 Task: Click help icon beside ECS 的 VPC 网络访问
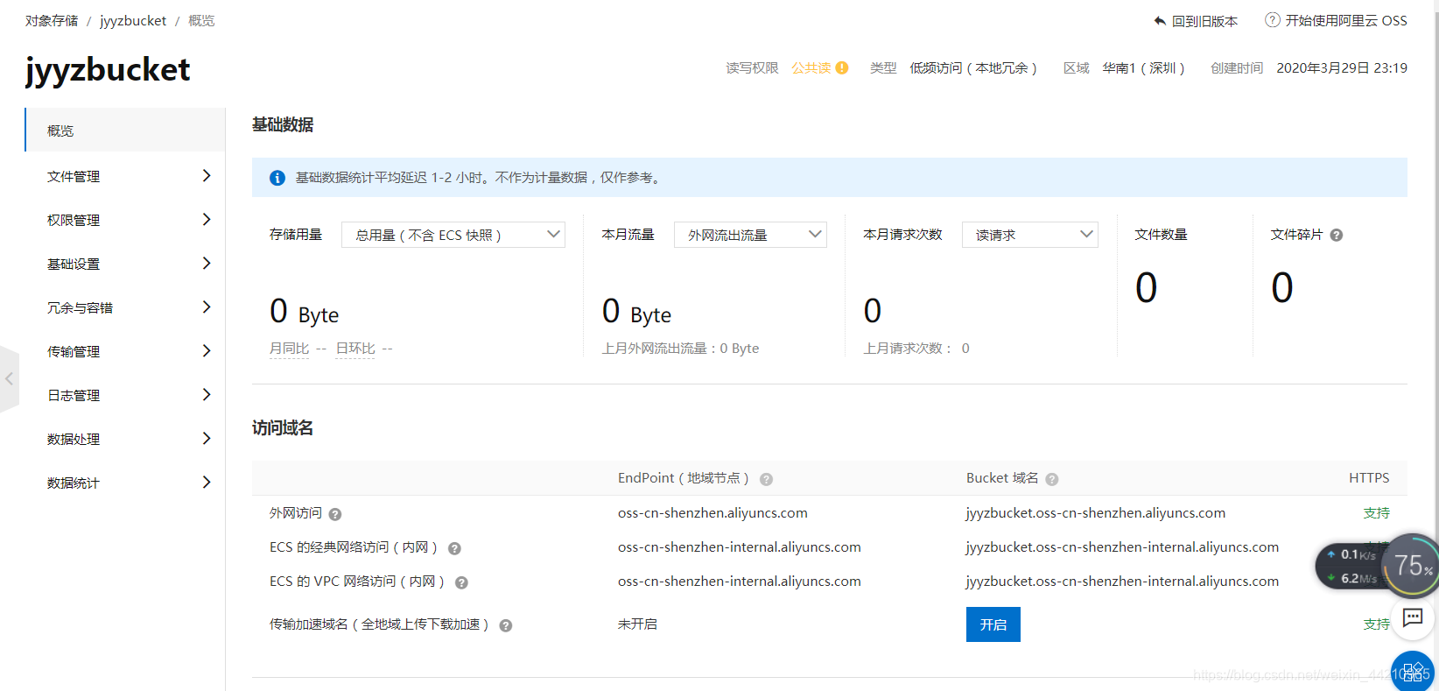[461, 582]
